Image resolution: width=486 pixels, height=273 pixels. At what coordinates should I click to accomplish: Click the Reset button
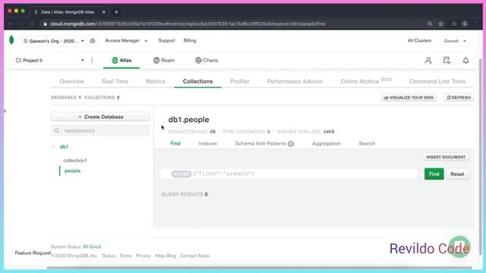(x=457, y=174)
